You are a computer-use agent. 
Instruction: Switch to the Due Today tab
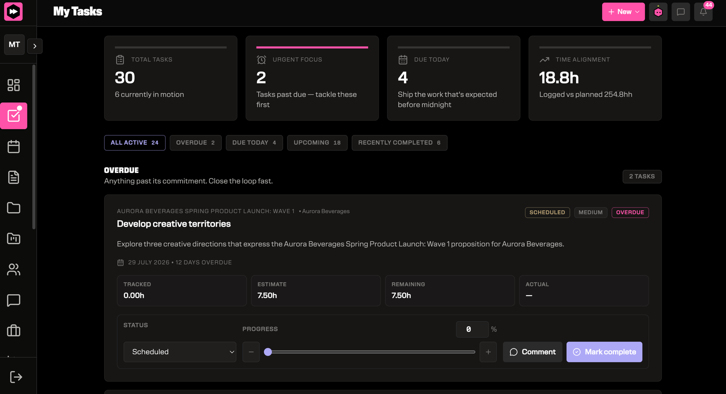pos(254,143)
